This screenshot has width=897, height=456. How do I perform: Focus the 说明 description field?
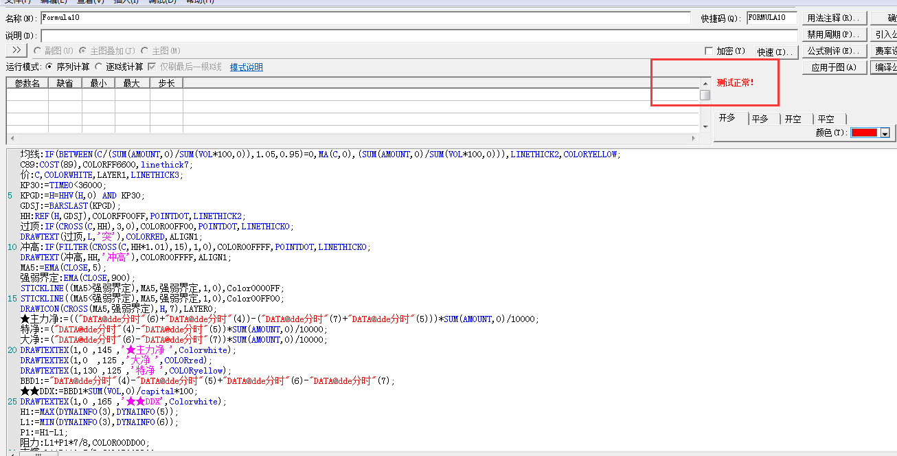click(x=419, y=35)
